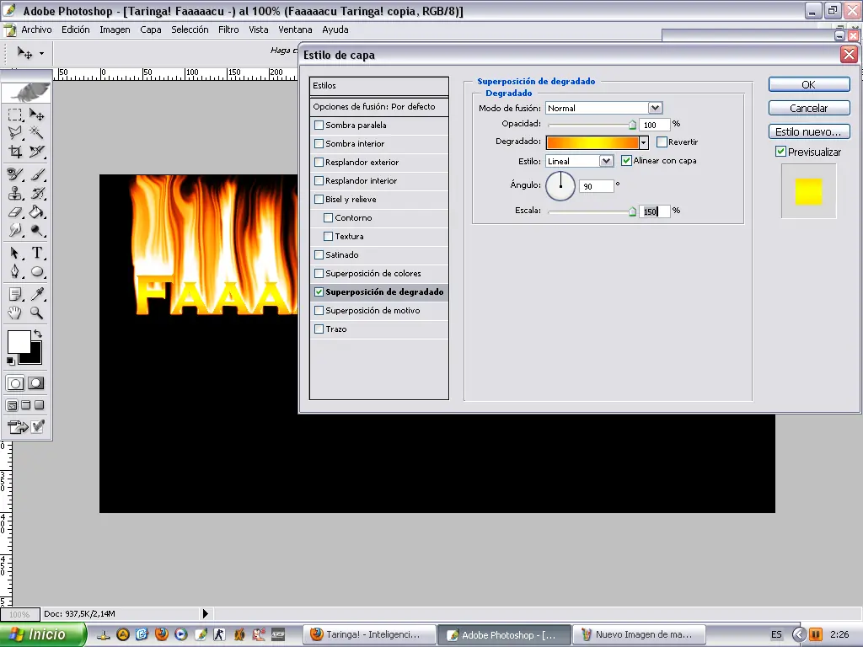Switch to Quick Mask mode
The width and height of the screenshot is (863, 647).
pos(36,383)
